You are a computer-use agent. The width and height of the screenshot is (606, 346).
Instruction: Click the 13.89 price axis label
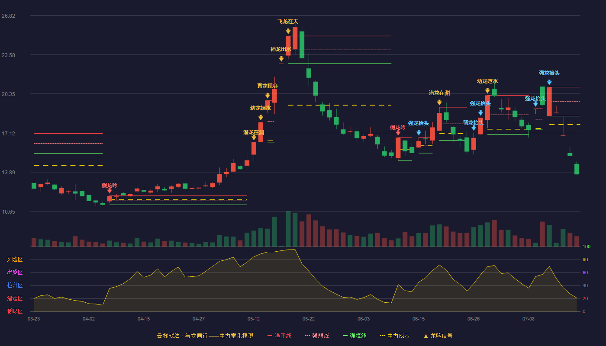click(x=8, y=173)
